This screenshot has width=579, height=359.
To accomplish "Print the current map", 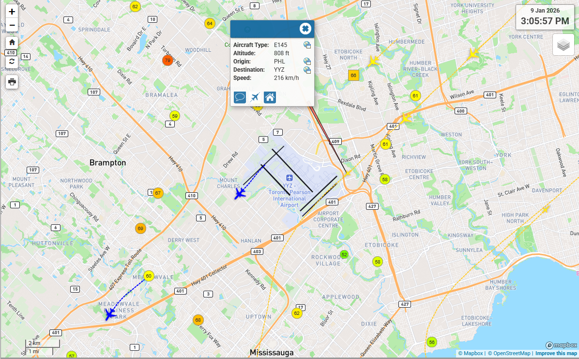I will pyautogui.click(x=12, y=81).
